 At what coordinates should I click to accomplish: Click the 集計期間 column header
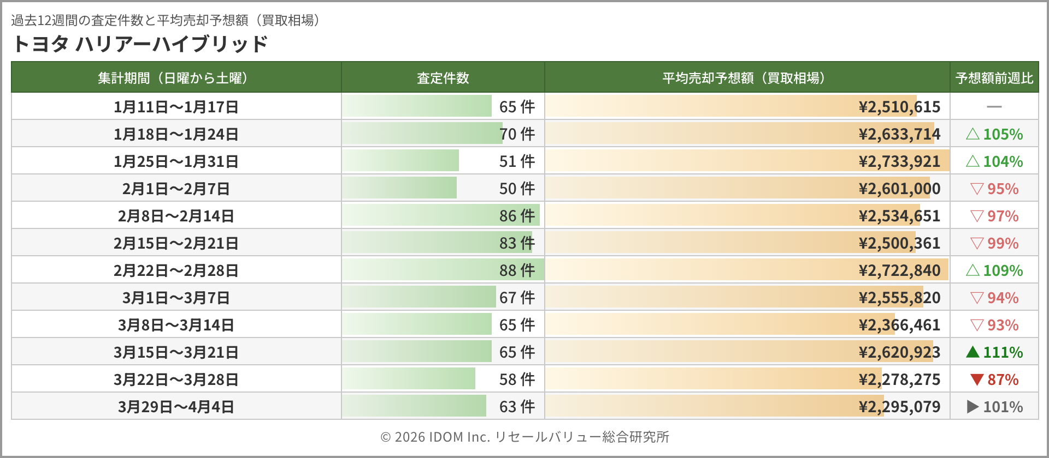pos(176,78)
